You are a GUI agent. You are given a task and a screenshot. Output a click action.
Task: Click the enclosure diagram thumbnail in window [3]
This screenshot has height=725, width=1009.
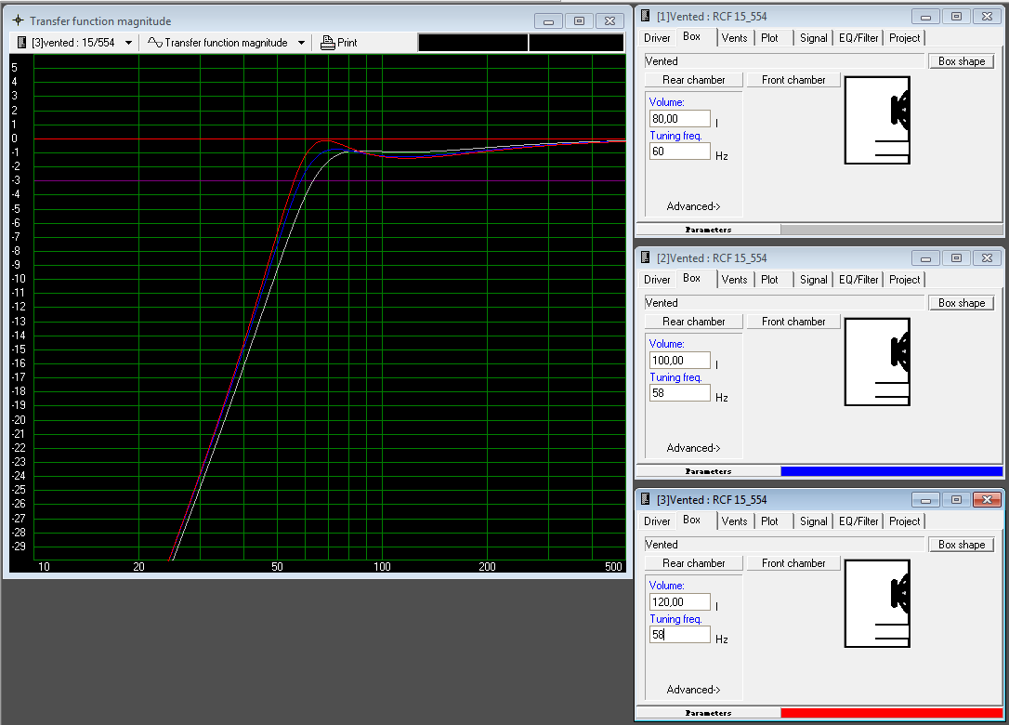(x=877, y=603)
